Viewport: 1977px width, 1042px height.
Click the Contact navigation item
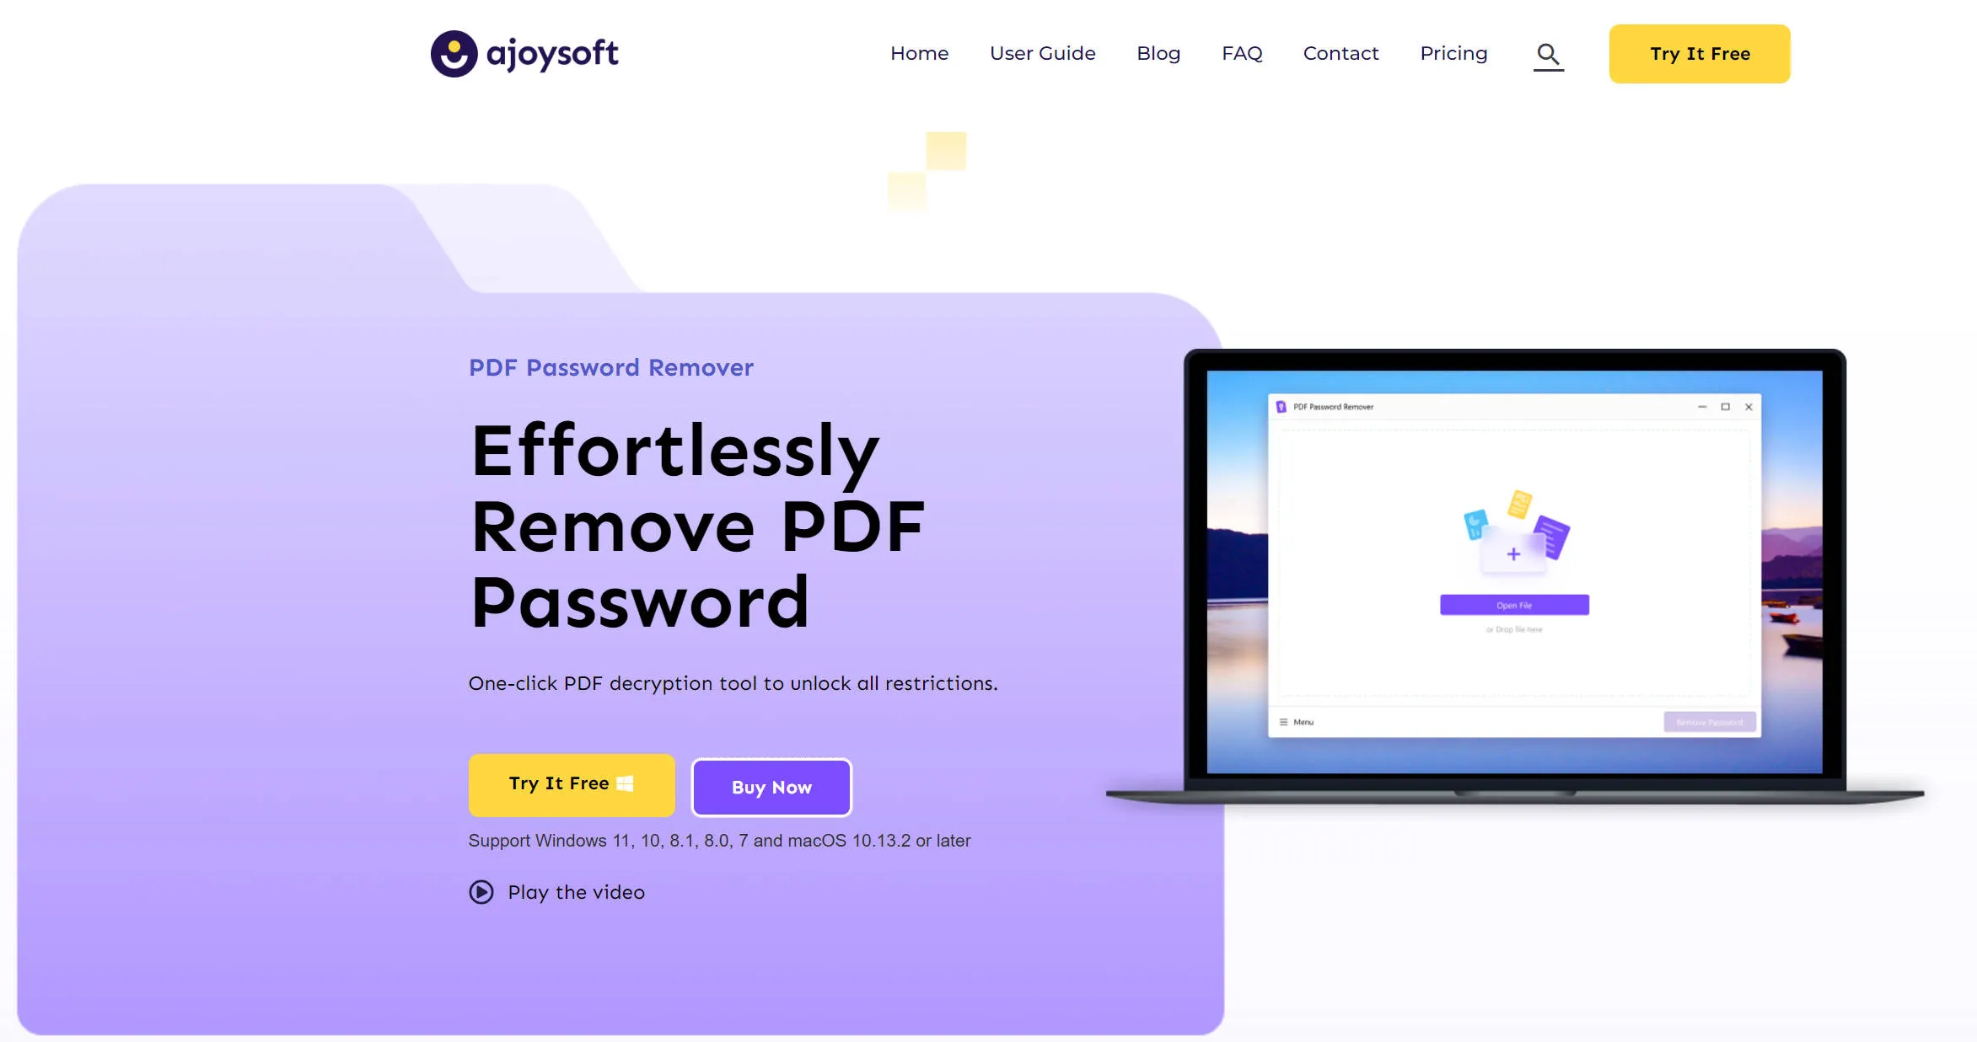point(1340,54)
